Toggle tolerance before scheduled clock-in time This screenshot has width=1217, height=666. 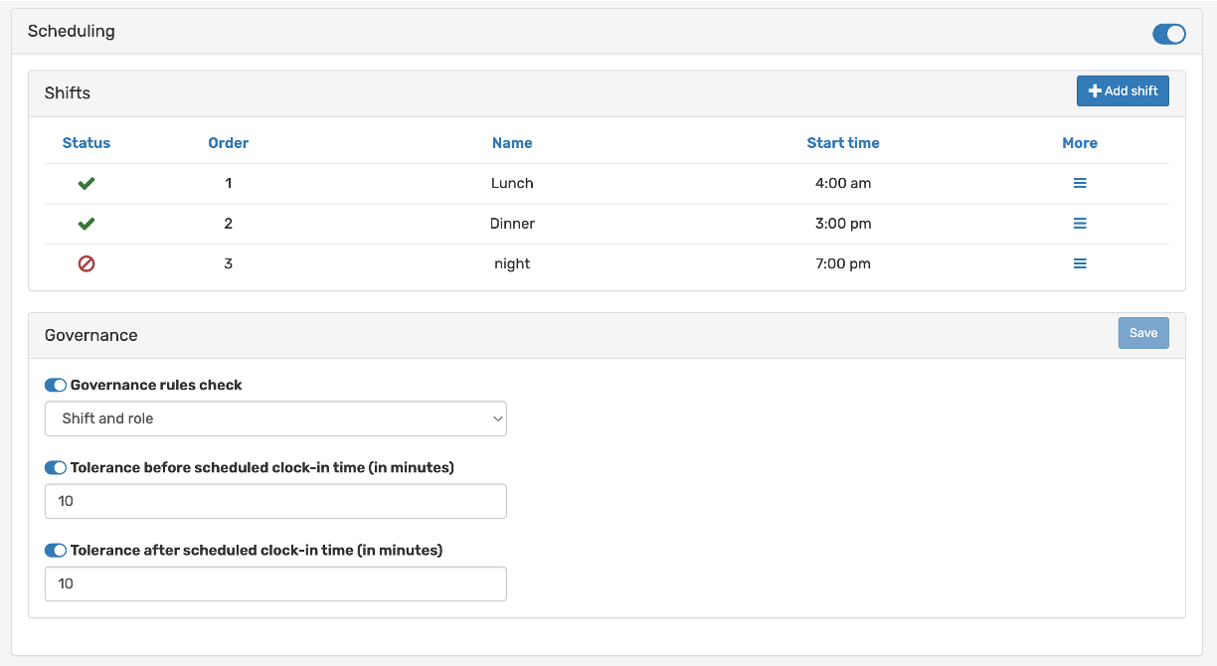click(x=56, y=467)
